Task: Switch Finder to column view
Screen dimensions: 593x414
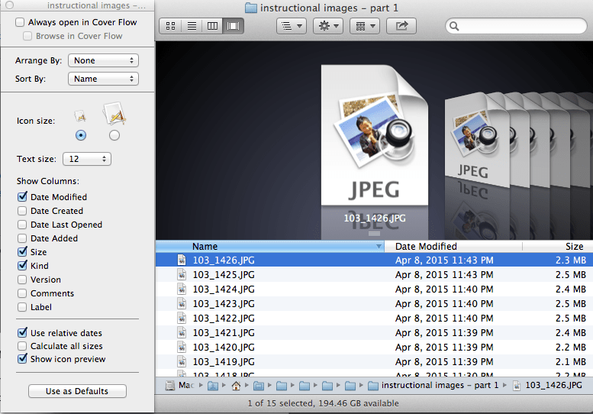Action: pyautogui.click(x=212, y=26)
